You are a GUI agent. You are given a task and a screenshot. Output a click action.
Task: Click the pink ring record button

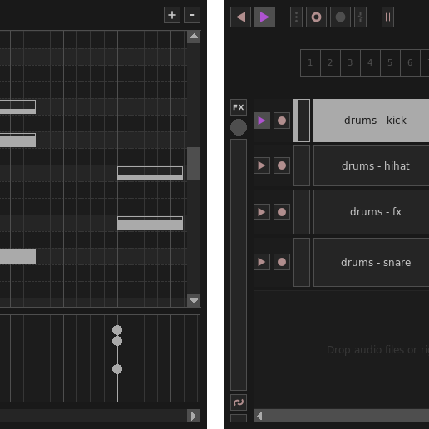pos(316,17)
